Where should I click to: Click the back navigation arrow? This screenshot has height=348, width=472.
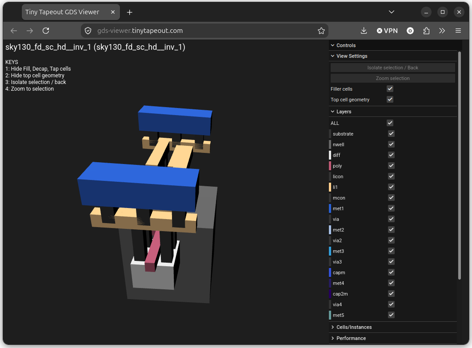coord(14,31)
